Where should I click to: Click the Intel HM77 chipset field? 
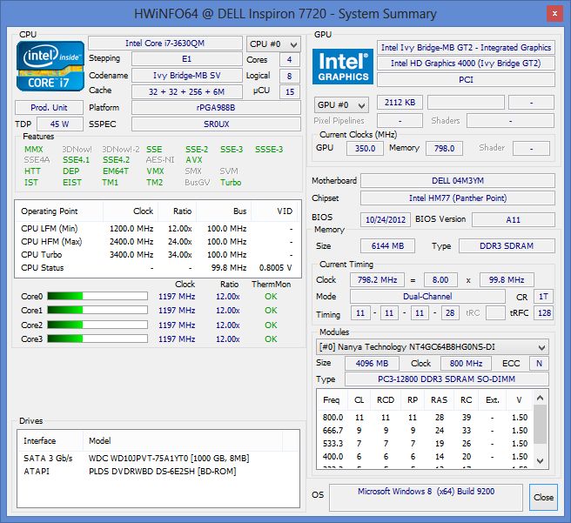pos(456,198)
